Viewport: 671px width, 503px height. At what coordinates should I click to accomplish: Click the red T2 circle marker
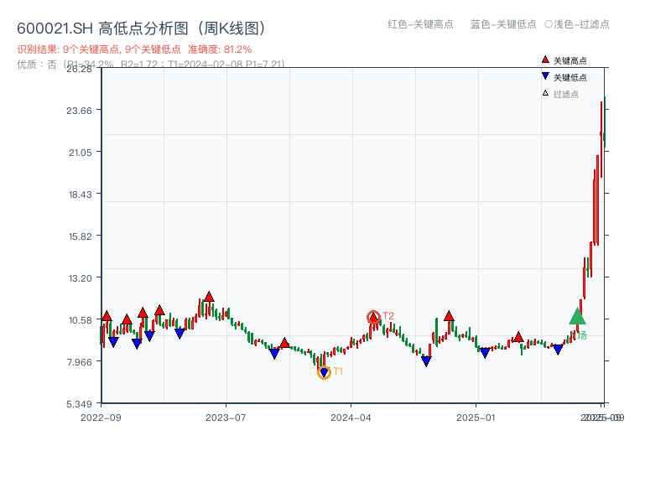pos(373,317)
